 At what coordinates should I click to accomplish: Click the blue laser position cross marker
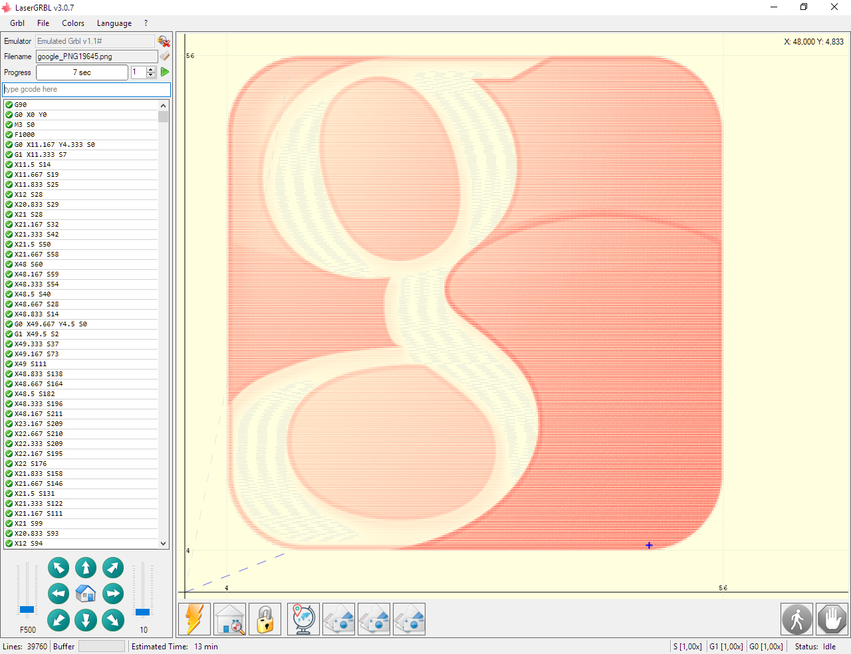coord(649,545)
